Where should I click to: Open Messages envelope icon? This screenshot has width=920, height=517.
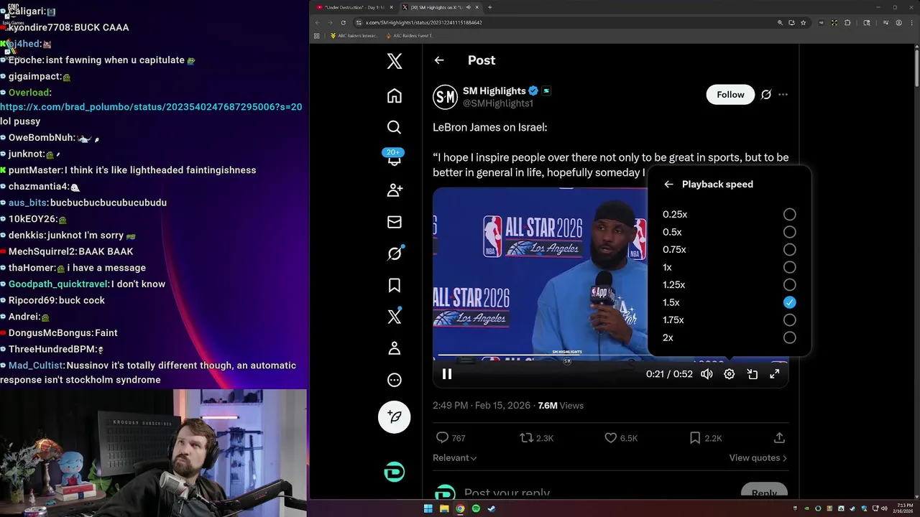394,222
